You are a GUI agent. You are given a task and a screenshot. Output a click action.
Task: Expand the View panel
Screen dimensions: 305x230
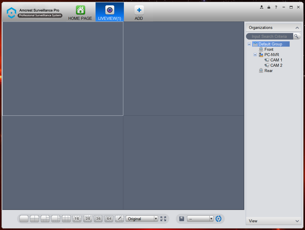point(297,221)
